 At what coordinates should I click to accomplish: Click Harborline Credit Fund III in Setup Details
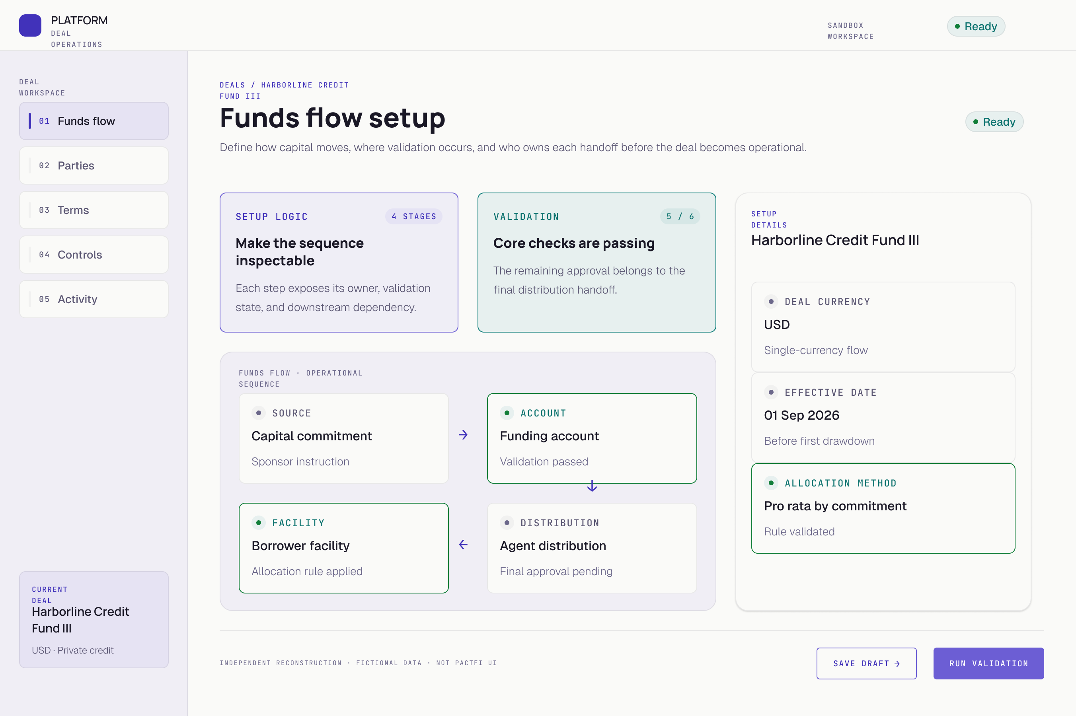click(x=835, y=240)
